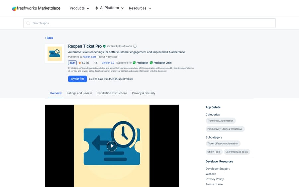Open the verification info icon

point(135,46)
